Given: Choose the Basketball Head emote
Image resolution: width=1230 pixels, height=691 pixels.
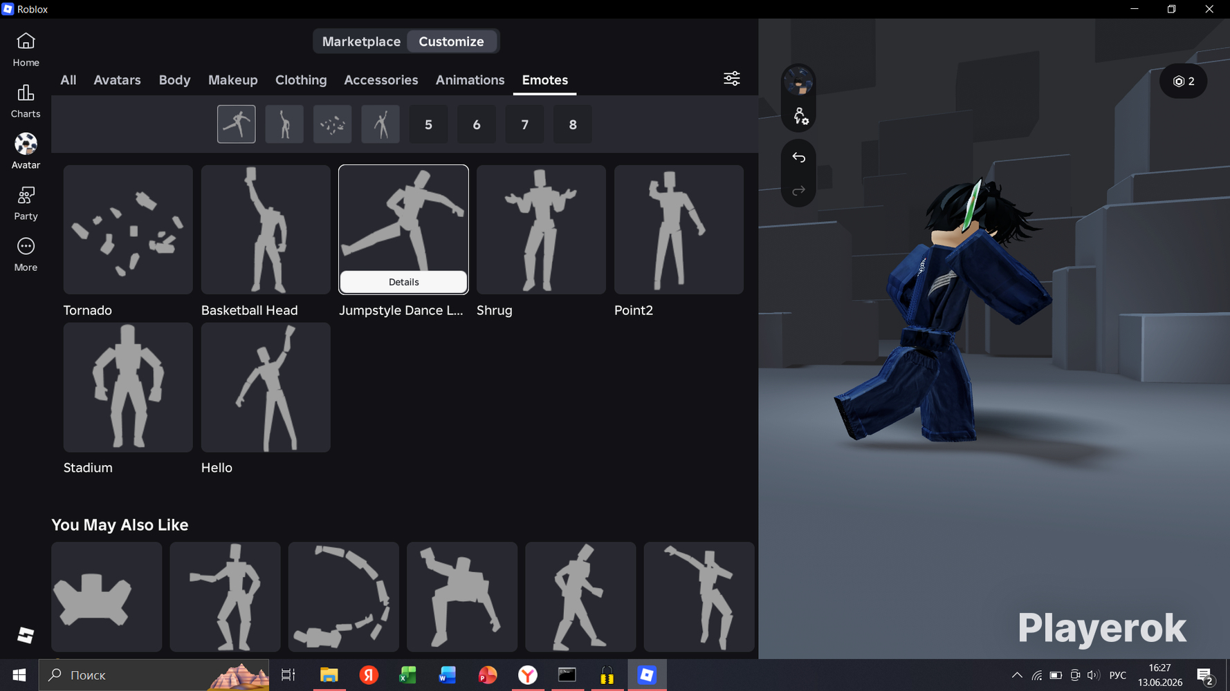Looking at the screenshot, I should [x=266, y=229].
